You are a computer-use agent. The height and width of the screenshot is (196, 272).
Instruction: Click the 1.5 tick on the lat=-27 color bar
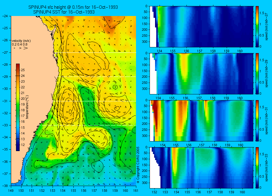coord(262,13)
